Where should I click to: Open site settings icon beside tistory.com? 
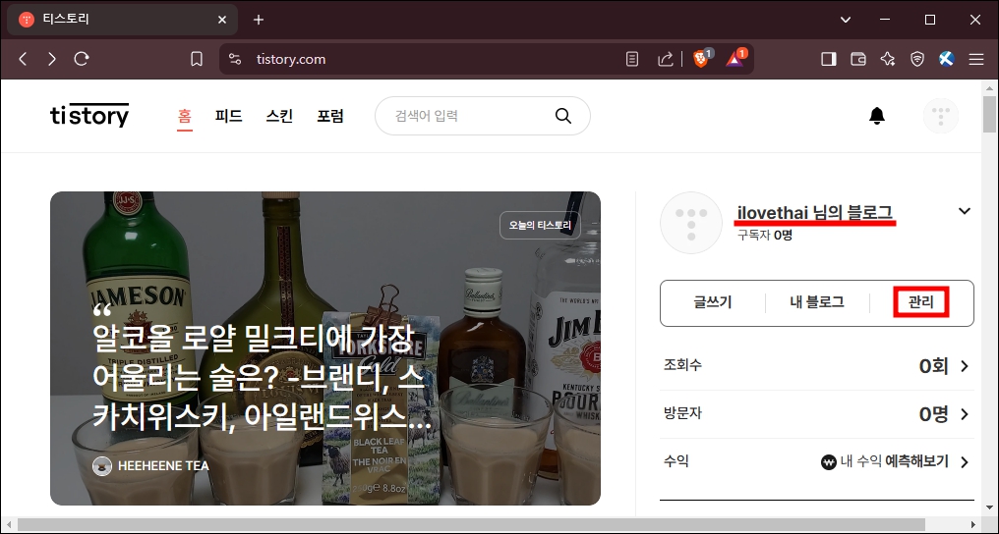[x=235, y=59]
